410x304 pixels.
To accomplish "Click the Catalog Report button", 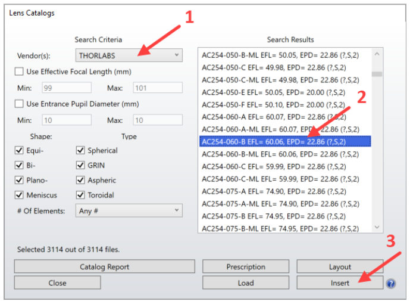I will tap(104, 266).
